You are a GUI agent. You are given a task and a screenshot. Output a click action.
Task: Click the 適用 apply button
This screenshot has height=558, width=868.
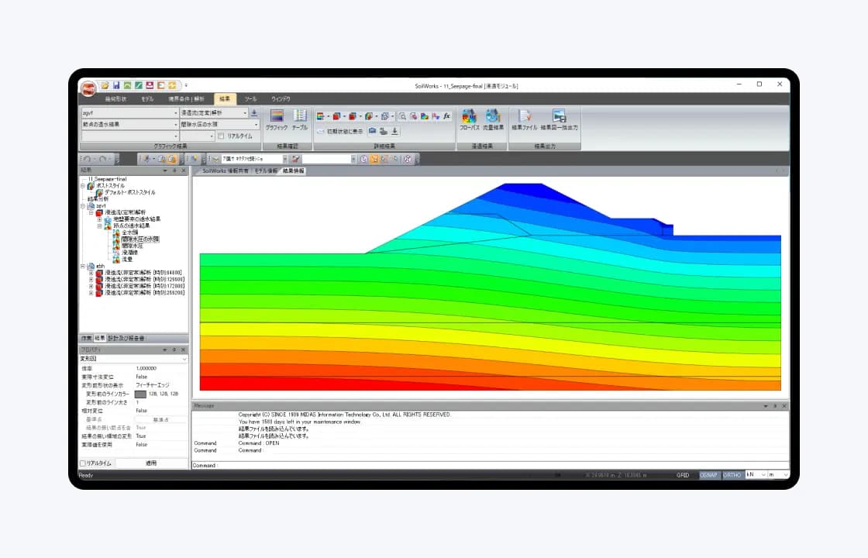click(151, 463)
